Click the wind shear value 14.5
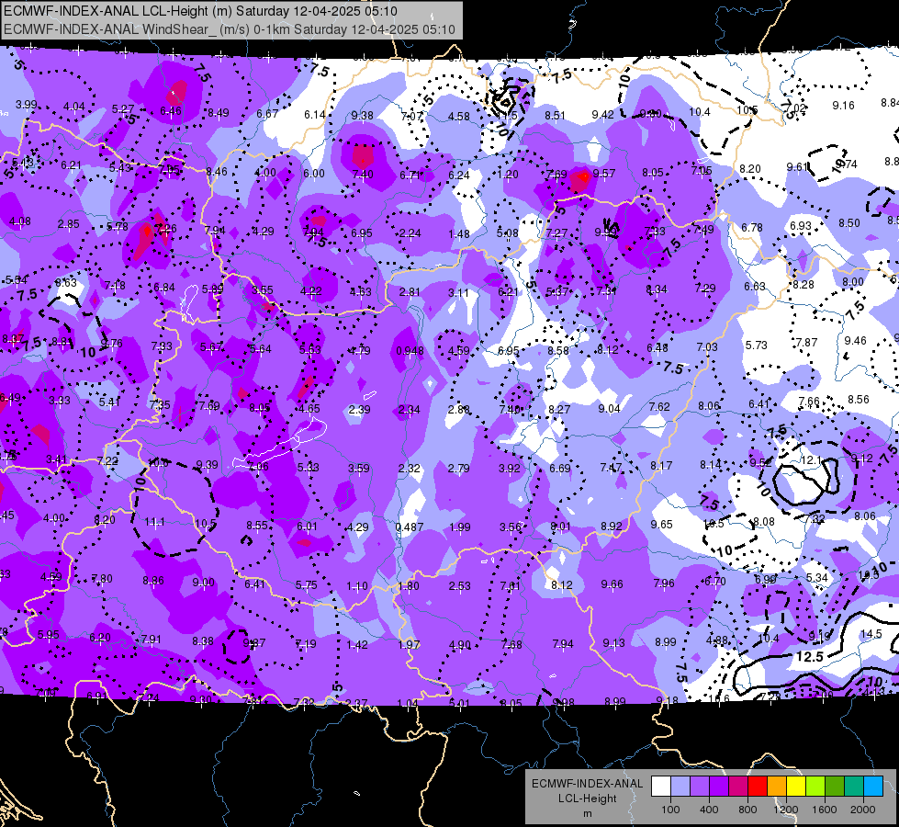 871,634
